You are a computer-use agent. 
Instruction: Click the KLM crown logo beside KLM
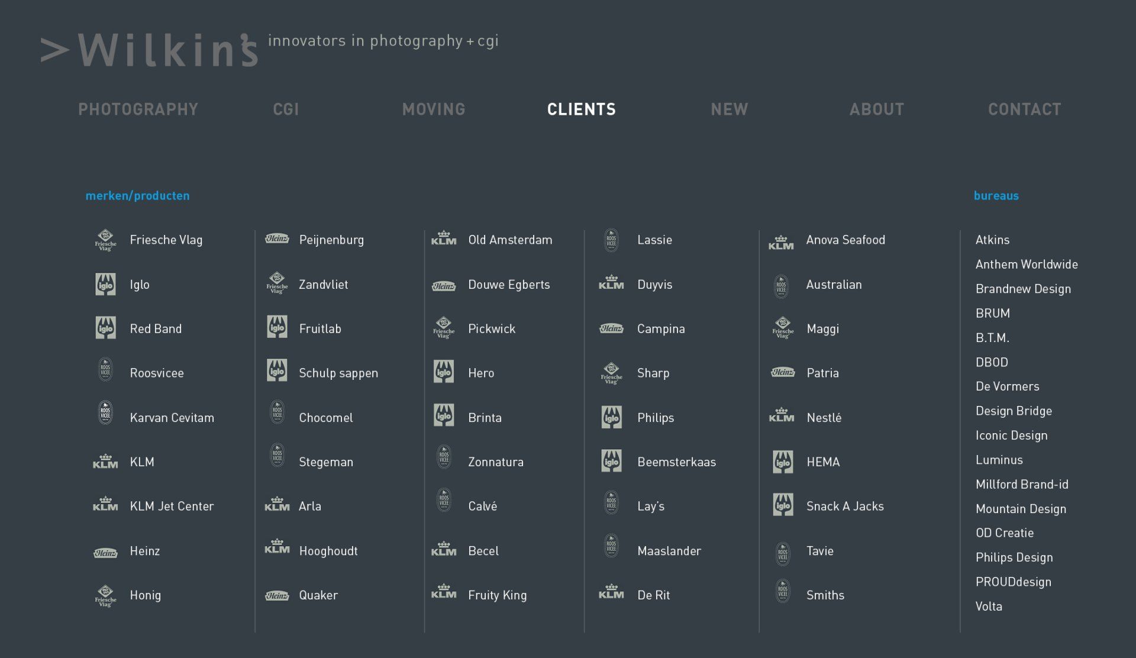[105, 462]
